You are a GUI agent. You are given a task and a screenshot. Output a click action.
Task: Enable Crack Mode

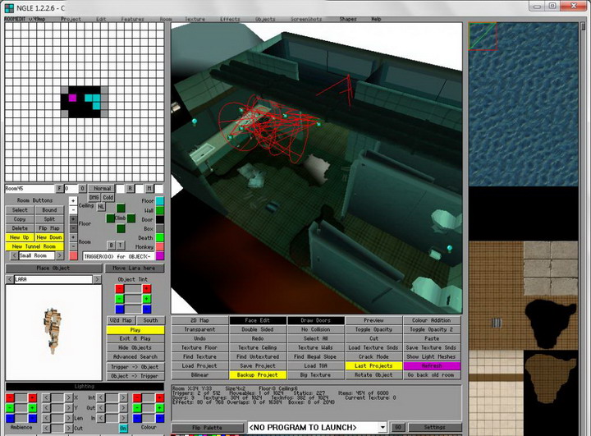[x=374, y=356]
